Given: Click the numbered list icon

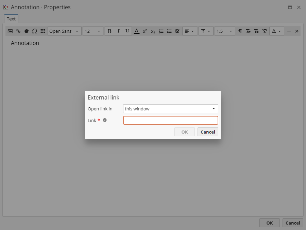Looking at the screenshot, I should 161,31.
